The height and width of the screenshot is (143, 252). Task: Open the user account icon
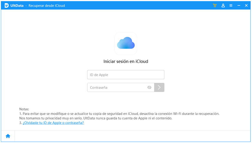click(x=223, y=6)
